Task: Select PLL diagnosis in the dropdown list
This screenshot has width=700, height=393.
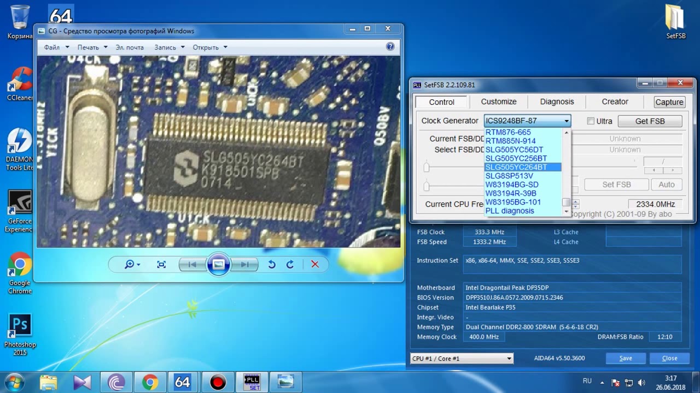Action: [523, 211]
